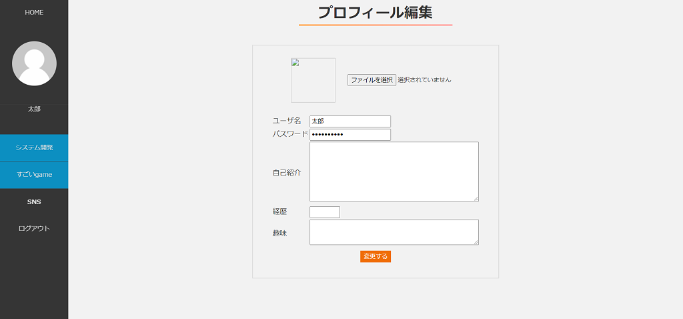Click ログアウト to log out

tap(34, 229)
